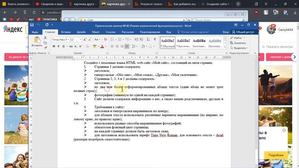The width and height of the screenshot is (299, 168).
Task: Open the Файл tab
Action: [35, 32]
